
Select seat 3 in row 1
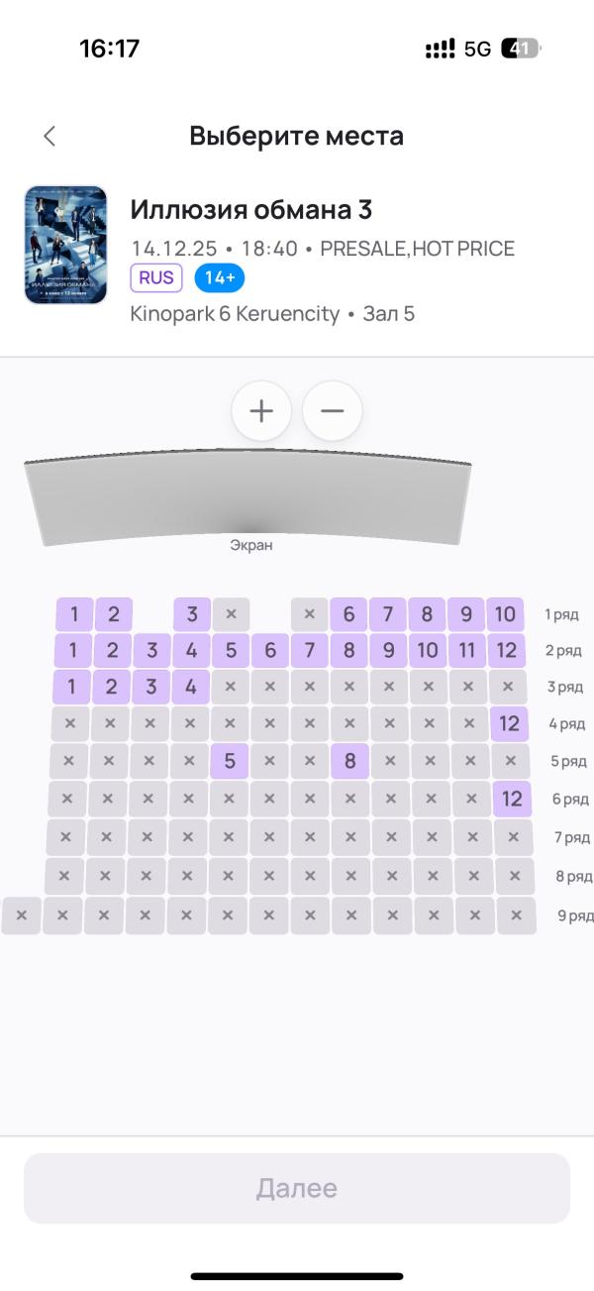tap(192, 614)
